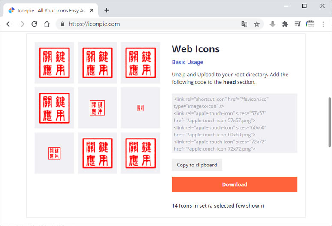This screenshot has height=226, width=332.
Task: Navigate back to the previous page
Action: (9, 24)
